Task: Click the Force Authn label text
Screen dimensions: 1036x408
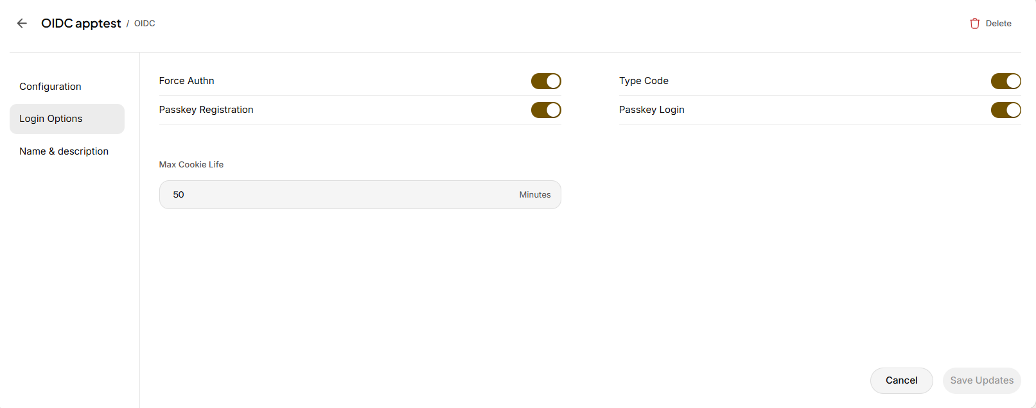Action: tap(187, 81)
